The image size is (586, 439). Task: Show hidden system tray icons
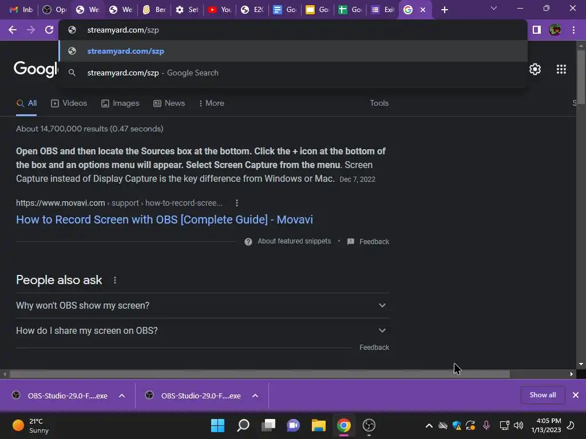pyautogui.click(x=429, y=425)
